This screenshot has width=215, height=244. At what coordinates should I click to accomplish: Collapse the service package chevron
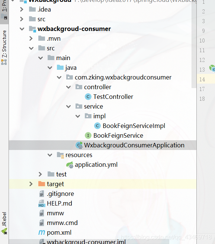click(x=68, y=107)
